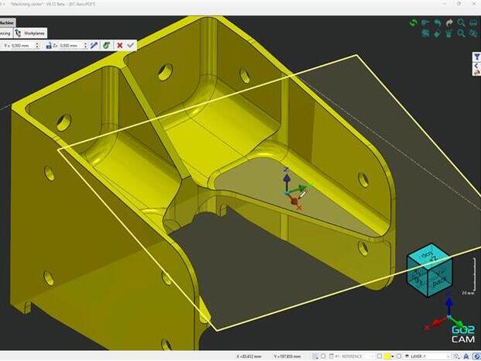Click the stepper arrows of the Y field
Screen dimensions: 481x361
click(37, 46)
